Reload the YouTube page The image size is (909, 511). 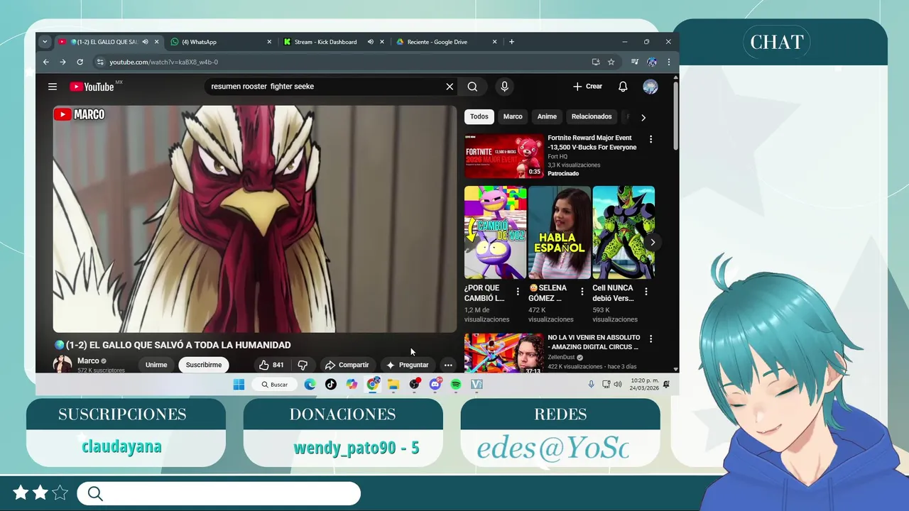[80, 62]
